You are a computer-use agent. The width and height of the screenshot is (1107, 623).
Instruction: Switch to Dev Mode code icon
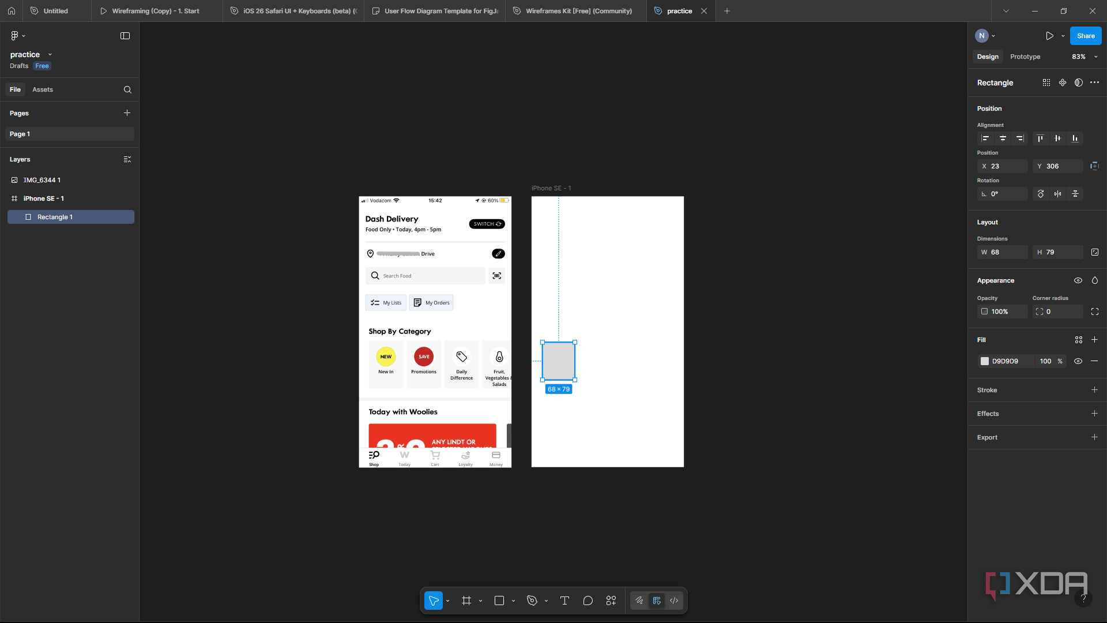point(674,601)
